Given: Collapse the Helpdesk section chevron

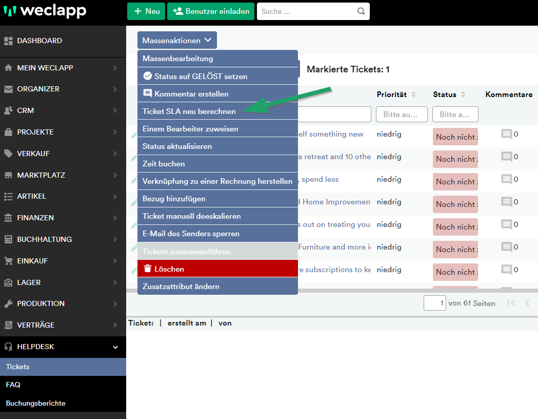Looking at the screenshot, I should pos(115,347).
